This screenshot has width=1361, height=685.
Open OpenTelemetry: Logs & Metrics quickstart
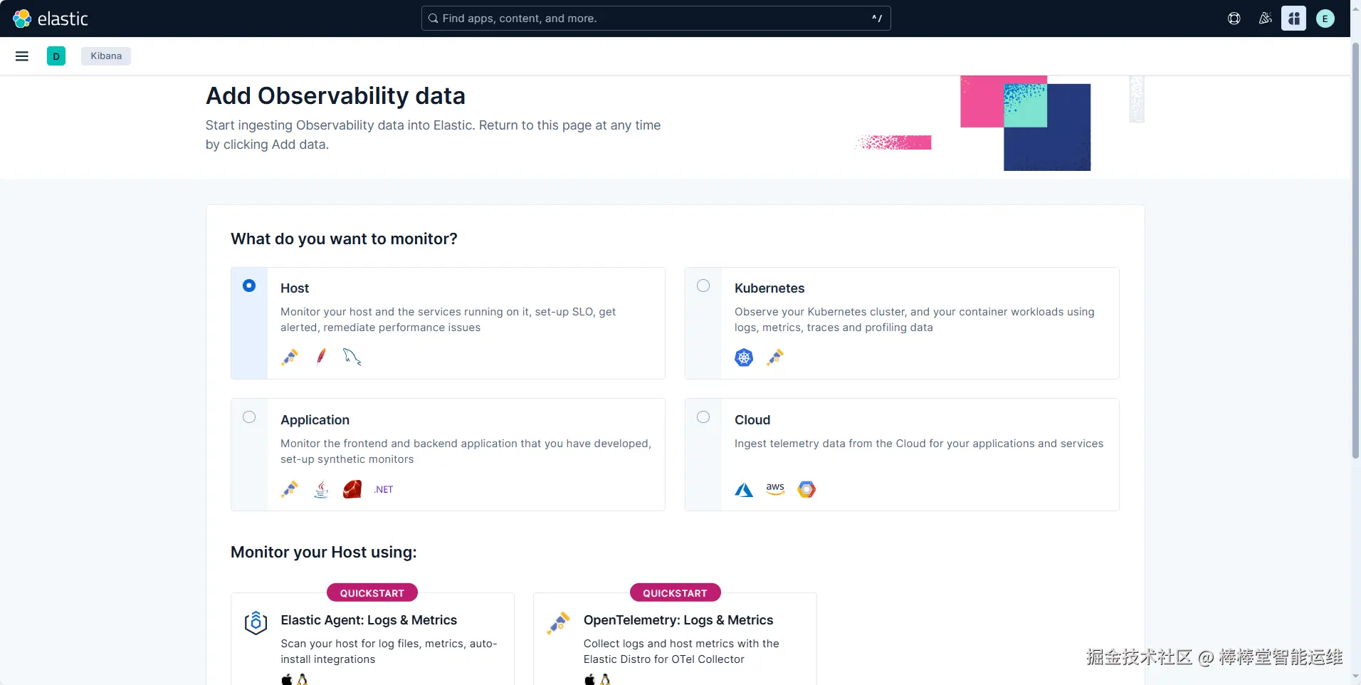point(678,620)
